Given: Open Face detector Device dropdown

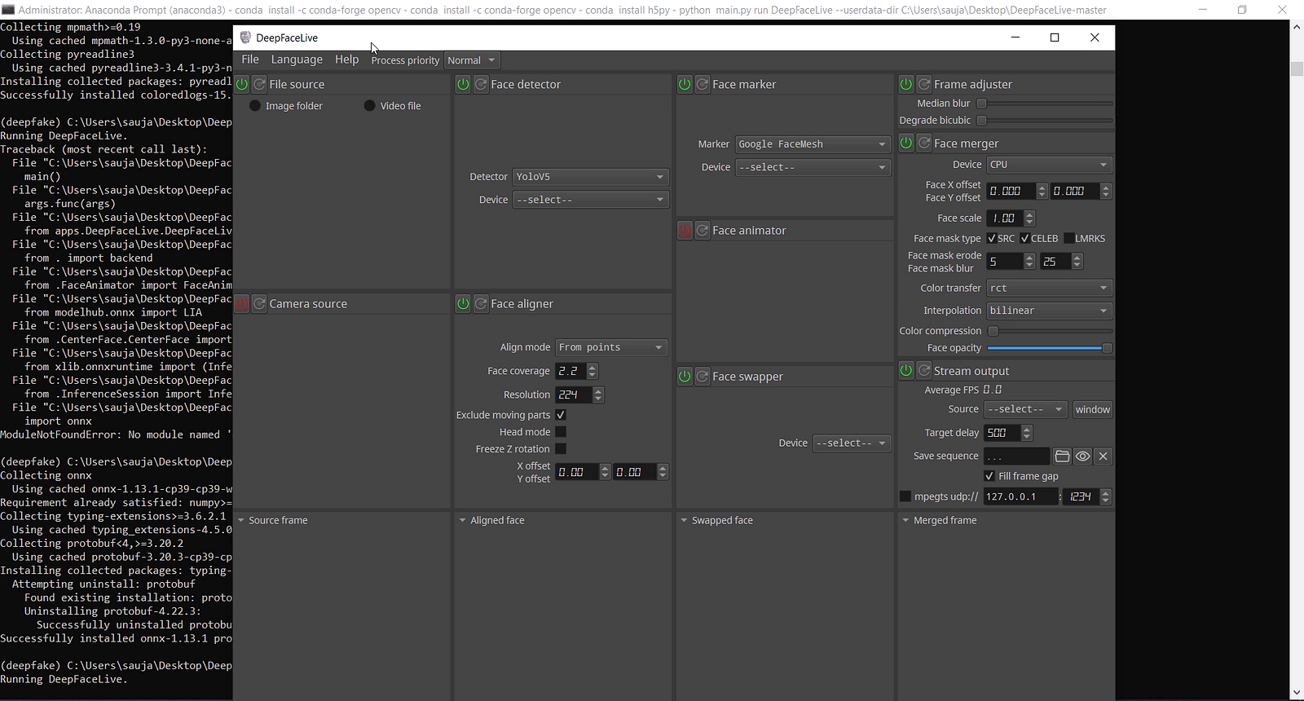Looking at the screenshot, I should (591, 200).
